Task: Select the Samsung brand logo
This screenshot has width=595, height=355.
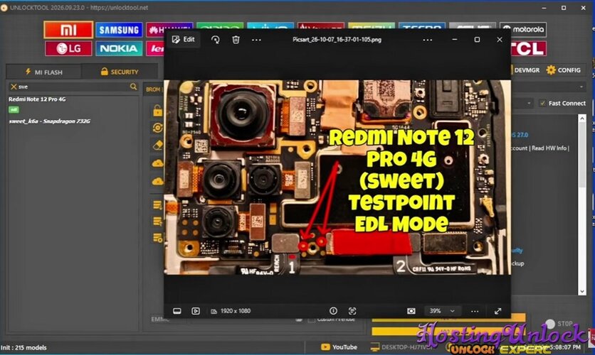Action: pos(119,30)
